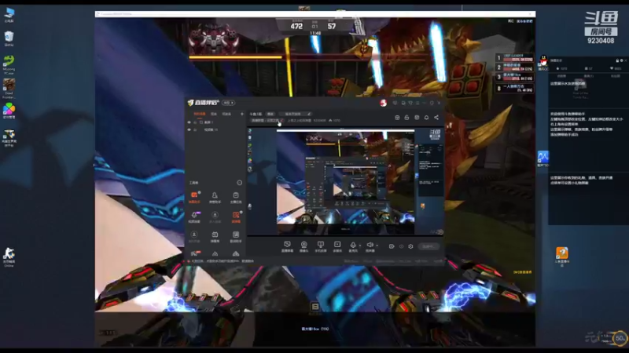This screenshot has height=353, width=629.
Task: Open the mode dropdown next to app logo
Action: [229, 103]
